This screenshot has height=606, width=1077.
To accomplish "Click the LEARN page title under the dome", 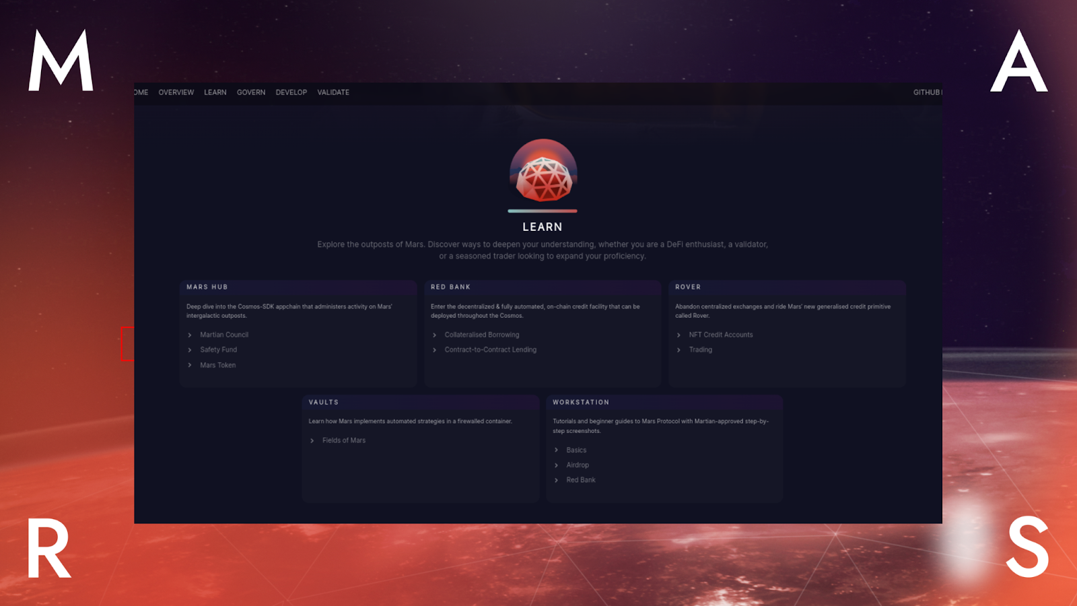I will [x=543, y=227].
